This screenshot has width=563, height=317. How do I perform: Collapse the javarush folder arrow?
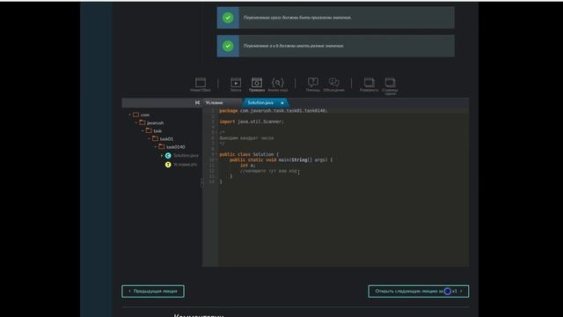click(136, 122)
